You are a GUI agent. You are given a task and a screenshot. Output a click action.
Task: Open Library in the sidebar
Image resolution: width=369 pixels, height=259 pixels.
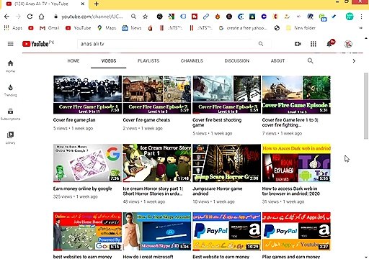pyautogui.click(x=10, y=138)
